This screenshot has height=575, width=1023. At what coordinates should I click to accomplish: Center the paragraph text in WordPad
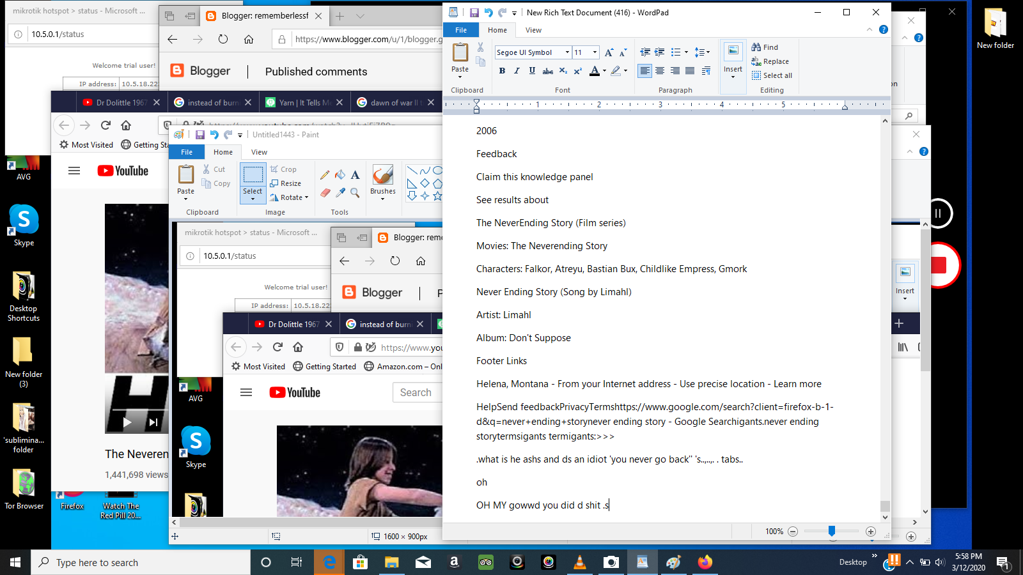pos(660,71)
